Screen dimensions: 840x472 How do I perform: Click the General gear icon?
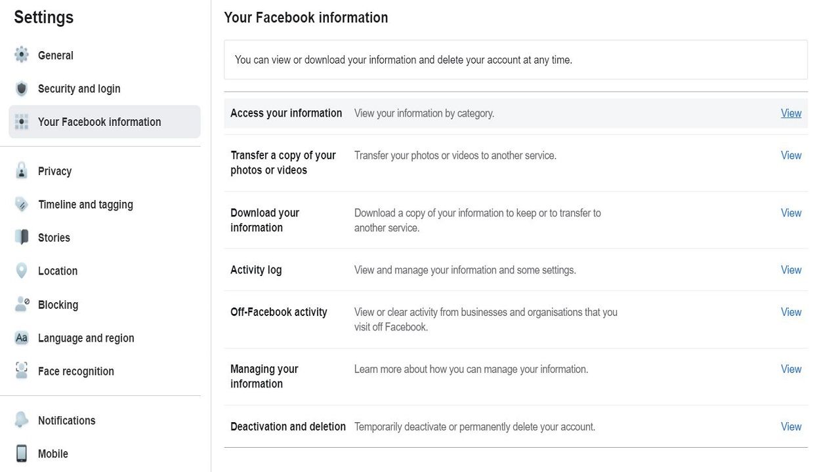22,55
